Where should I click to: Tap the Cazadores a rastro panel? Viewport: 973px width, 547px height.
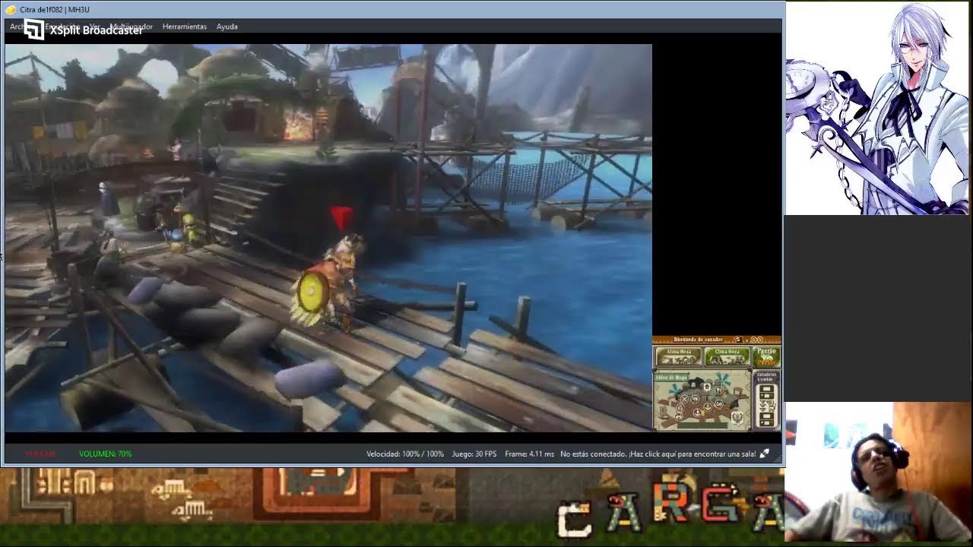pos(767,400)
